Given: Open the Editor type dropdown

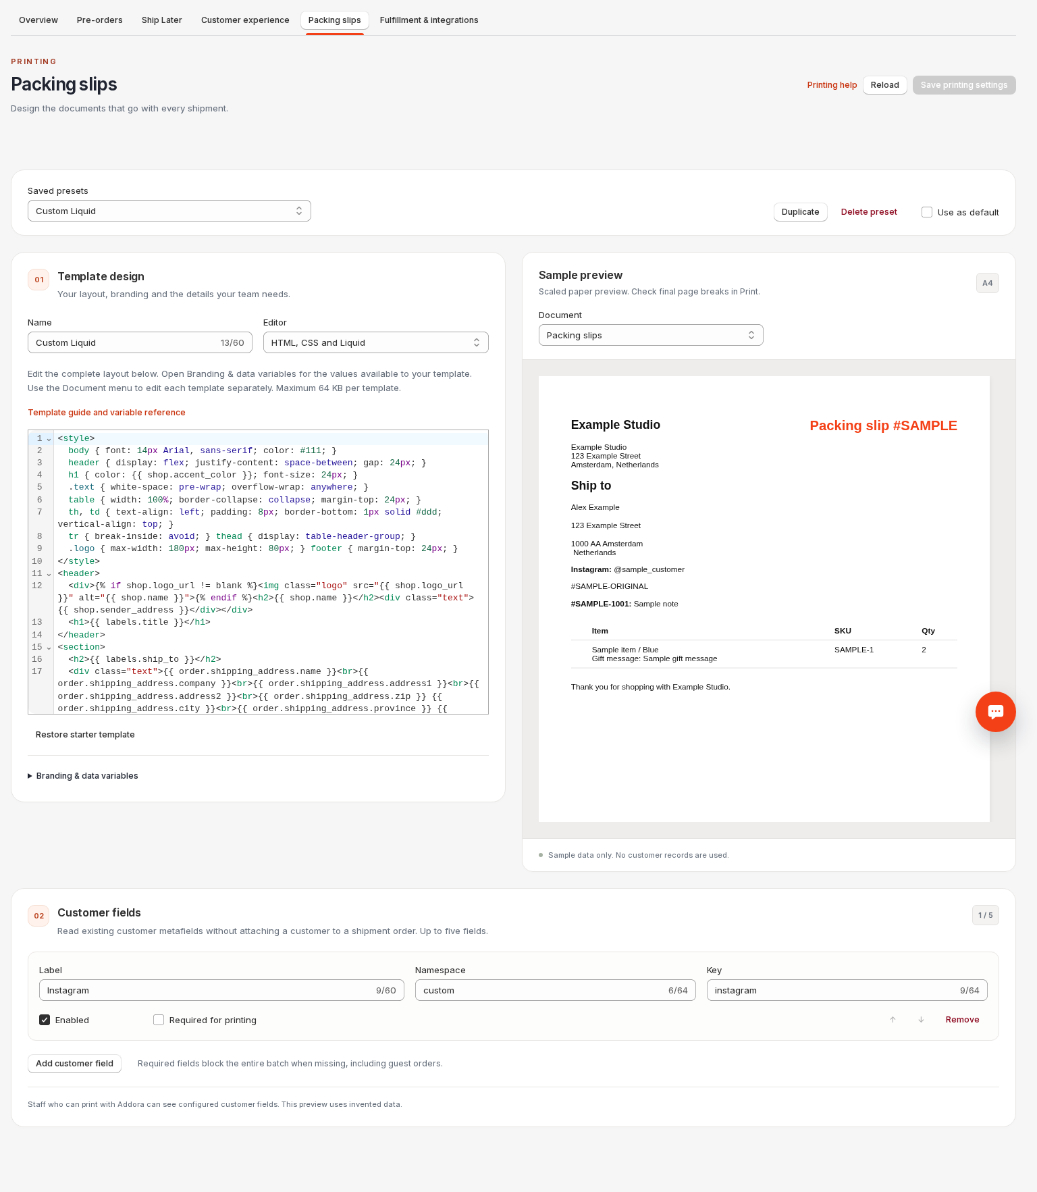Looking at the screenshot, I should 376,342.
